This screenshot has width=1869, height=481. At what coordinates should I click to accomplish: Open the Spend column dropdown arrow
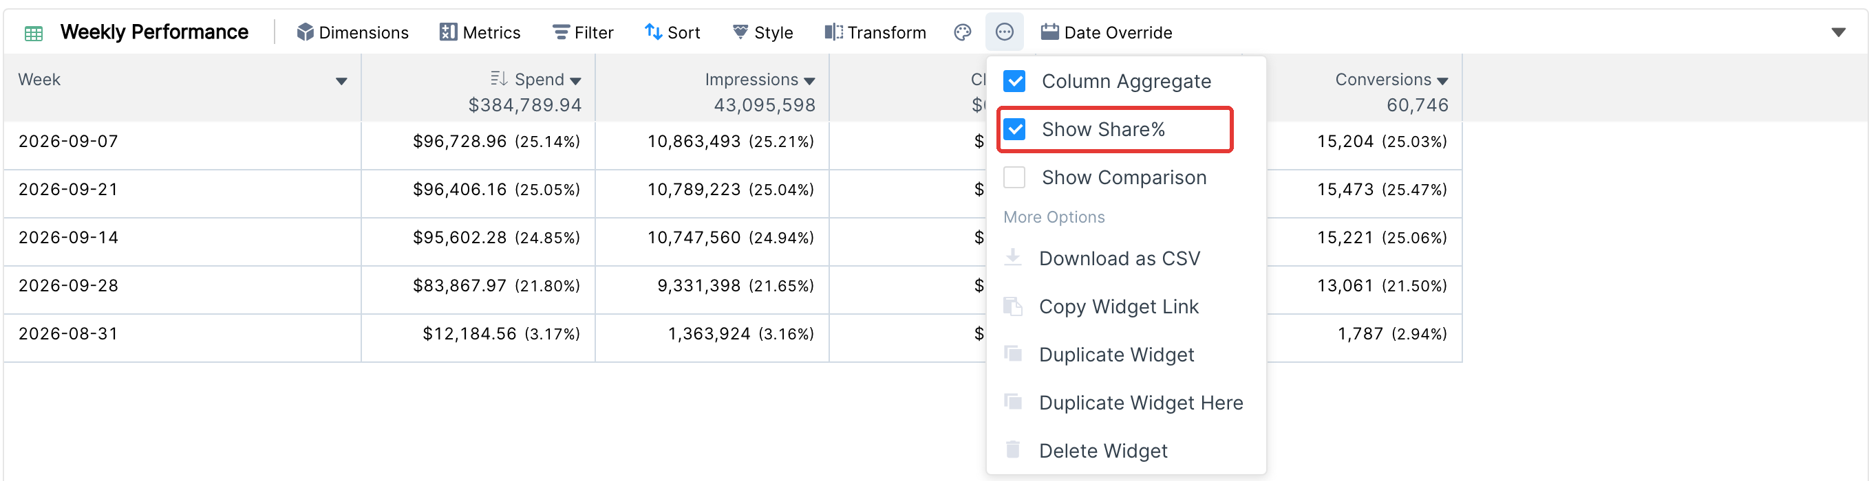[x=575, y=81]
